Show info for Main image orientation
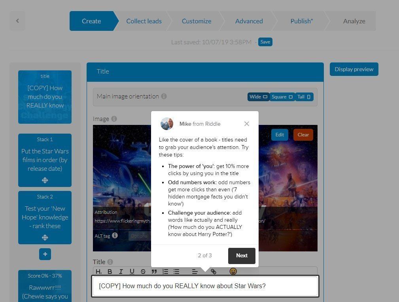 [164, 96]
